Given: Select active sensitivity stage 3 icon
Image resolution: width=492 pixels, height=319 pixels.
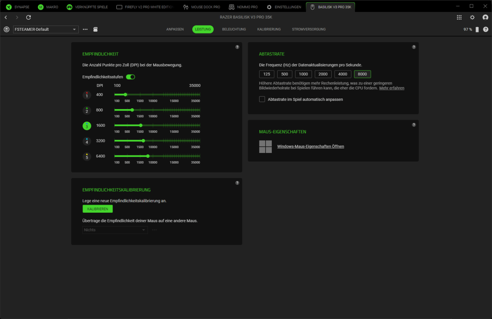Looking at the screenshot, I should tap(87, 126).
